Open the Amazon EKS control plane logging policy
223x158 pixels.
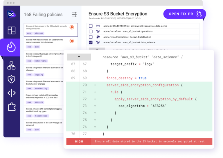point(44,113)
